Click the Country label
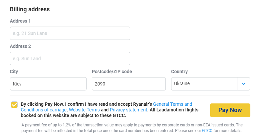This screenshot has width=260, height=139. coord(179,72)
